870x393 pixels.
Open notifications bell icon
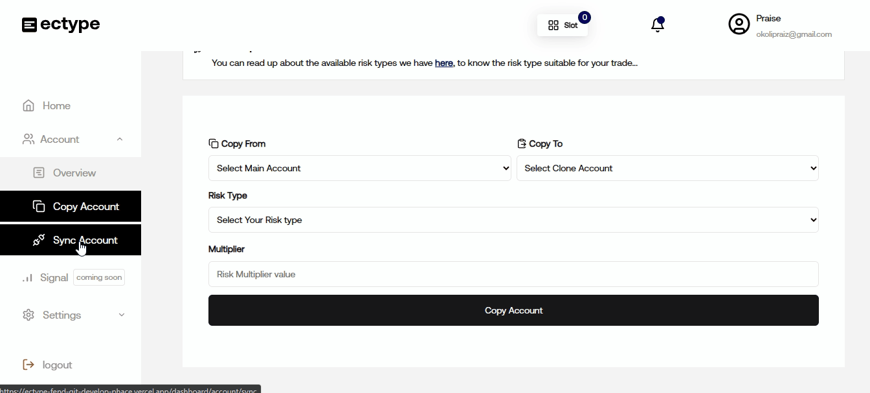(x=657, y=25)
